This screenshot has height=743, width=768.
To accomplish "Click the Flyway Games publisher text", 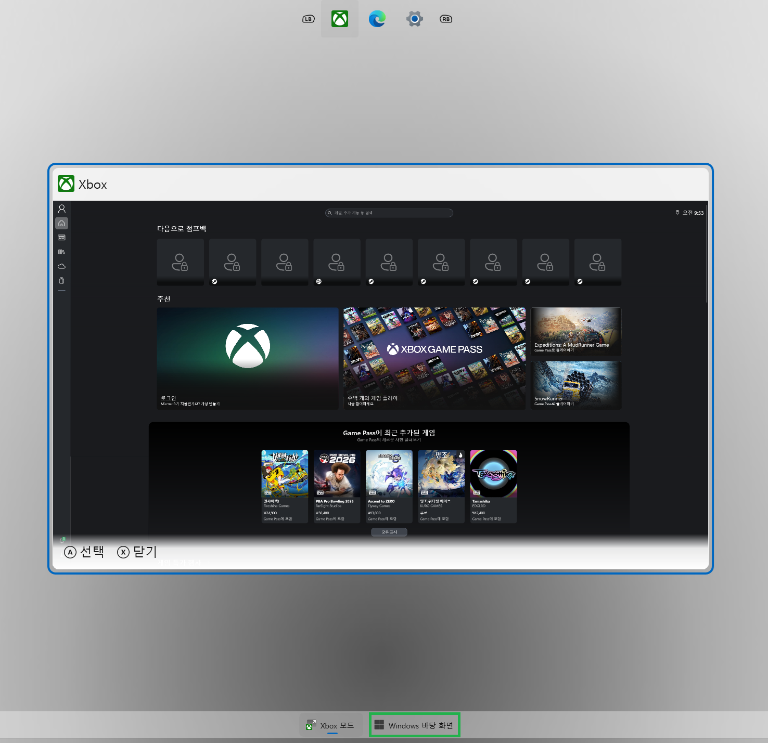I will 379,506.
